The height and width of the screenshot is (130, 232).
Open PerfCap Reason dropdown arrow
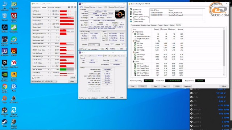pyautogui.click(x=49, y=69)
